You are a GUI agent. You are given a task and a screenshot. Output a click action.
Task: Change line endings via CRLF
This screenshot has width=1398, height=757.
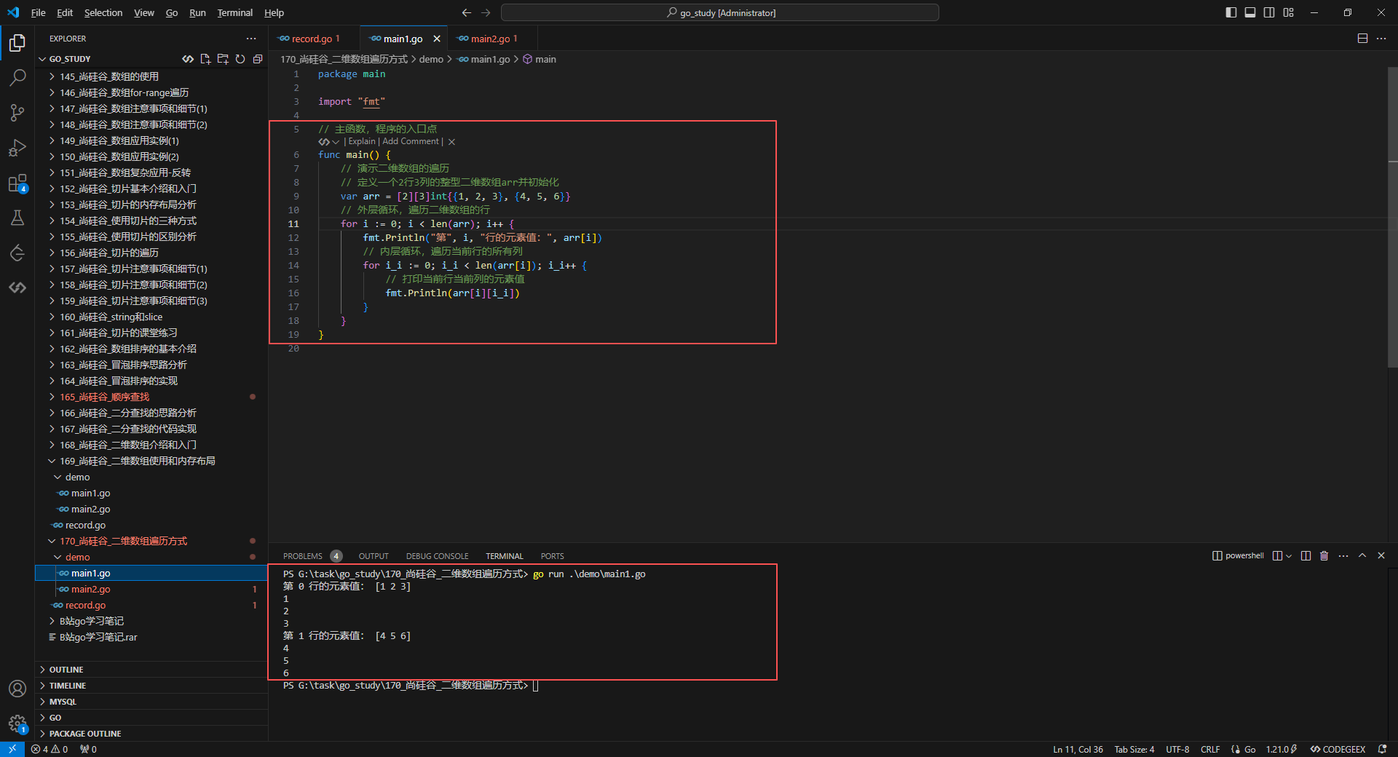point(1210,749)
